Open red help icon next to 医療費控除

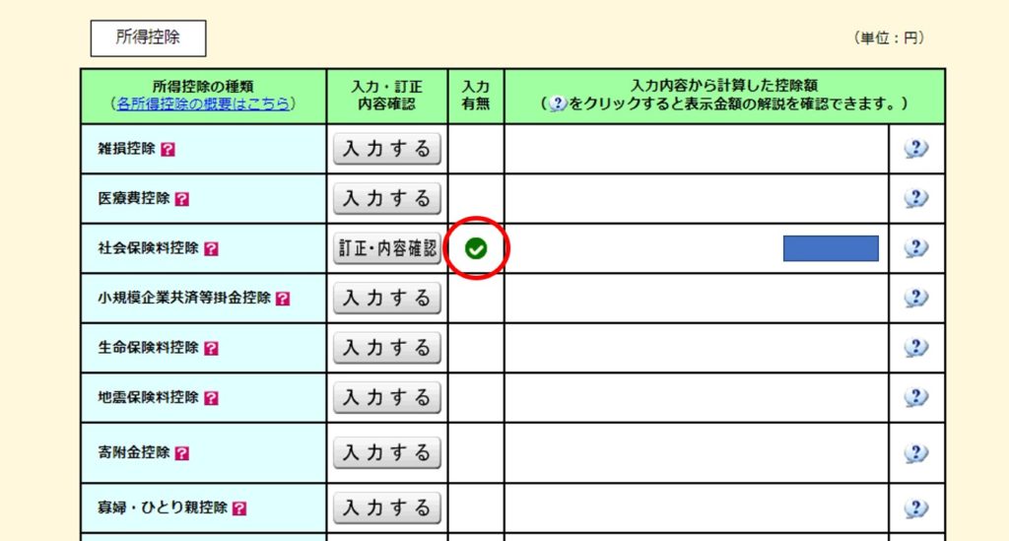(x=181, y=199)
